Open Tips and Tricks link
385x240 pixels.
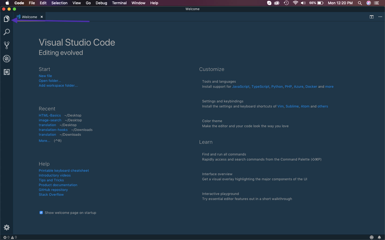(51, 180)
